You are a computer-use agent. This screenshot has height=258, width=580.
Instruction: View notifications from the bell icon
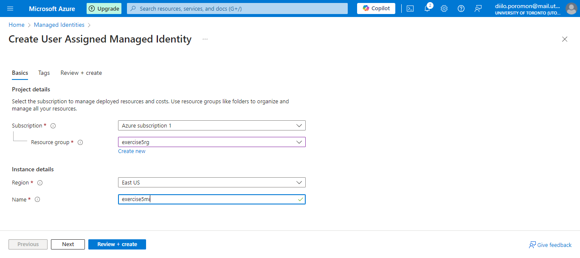click(x=427, y=9)
